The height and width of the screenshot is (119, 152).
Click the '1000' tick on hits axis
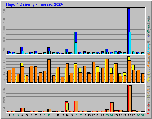pyautogui.click(x=4, y=29)
